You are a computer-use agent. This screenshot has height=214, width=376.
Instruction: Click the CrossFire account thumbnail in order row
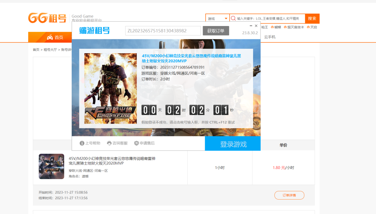pyautogui.click(x=52, y=166)
